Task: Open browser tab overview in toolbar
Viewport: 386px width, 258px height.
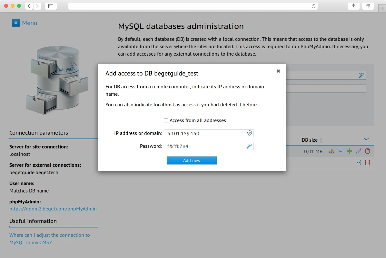Action: pyautogui.click(x=368, y=6)
